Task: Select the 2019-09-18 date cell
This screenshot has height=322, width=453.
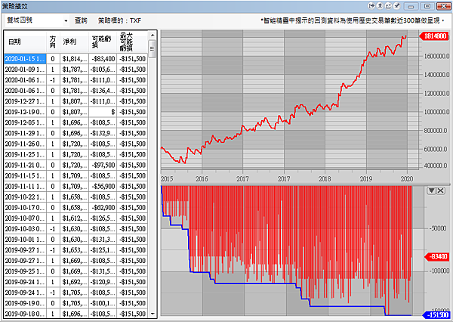Action: (25, 314)
